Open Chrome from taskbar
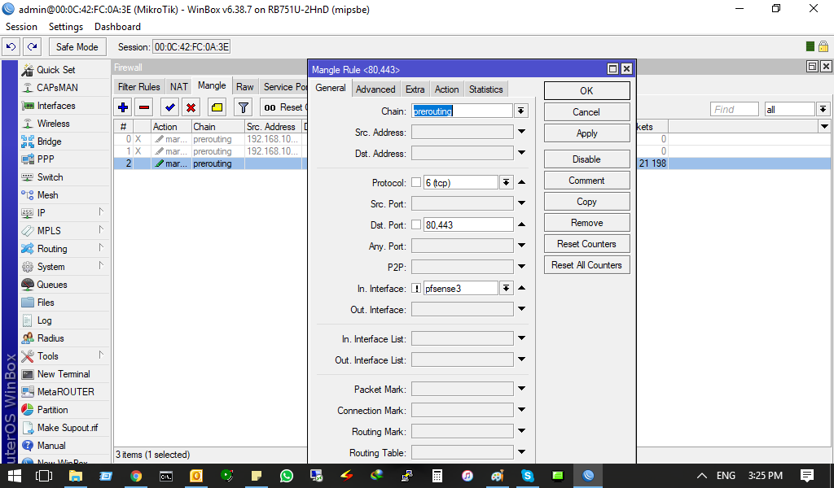 point(136,476)
